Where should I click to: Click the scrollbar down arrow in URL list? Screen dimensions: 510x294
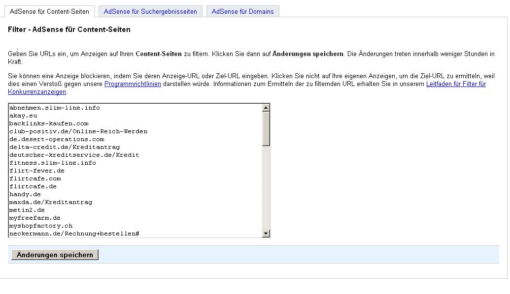tap(266, 234)
